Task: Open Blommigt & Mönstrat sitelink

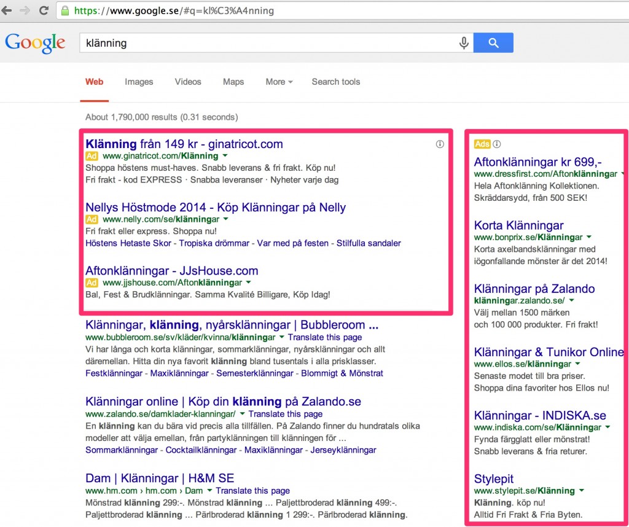Action: [342, 373]
